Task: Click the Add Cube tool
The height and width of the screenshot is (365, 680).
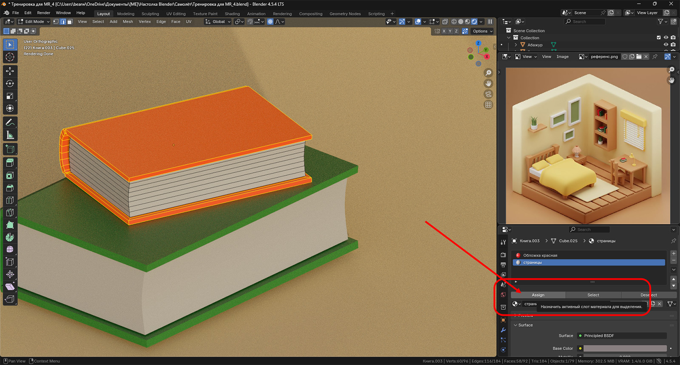Action: pyautogui.click(x=10, y=149)
